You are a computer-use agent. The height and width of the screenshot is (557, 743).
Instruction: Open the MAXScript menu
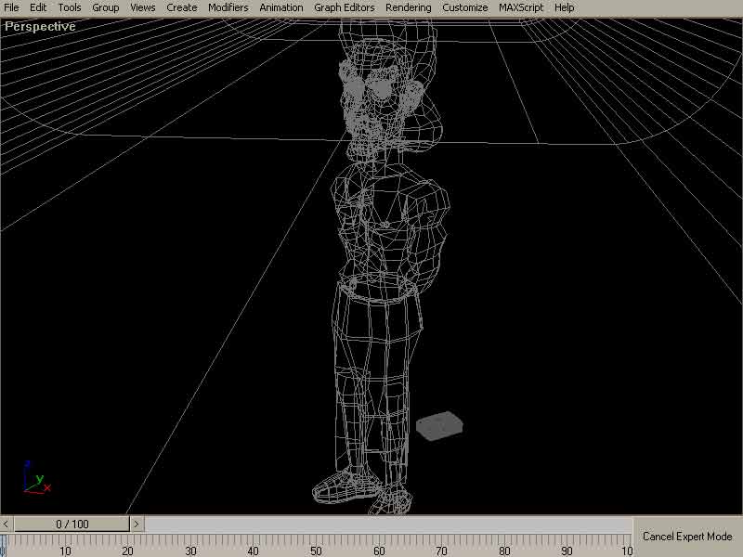521,7
